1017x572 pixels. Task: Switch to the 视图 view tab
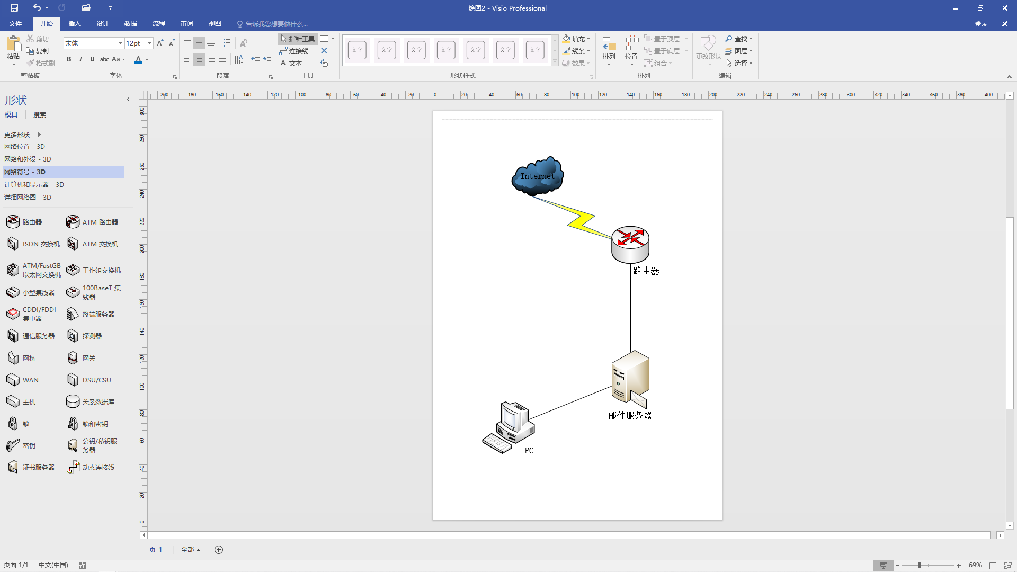tap(215, 24)
